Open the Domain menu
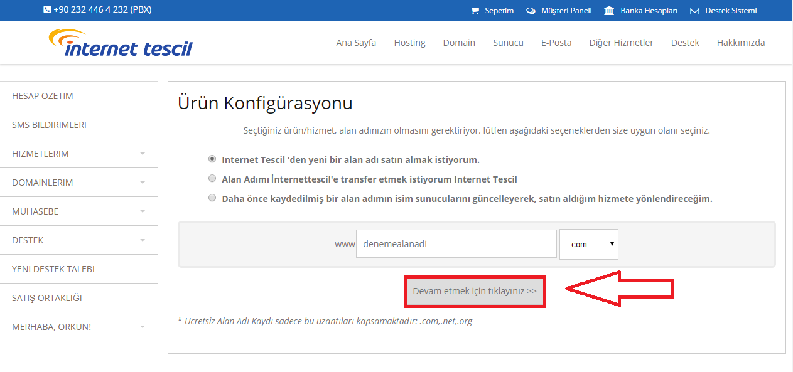The image size is (793, 372). coord(459,43)
